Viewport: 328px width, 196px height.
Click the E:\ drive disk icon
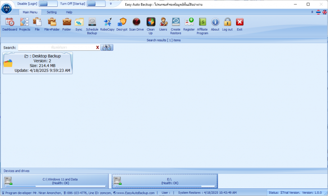click(x=118, y=181)
